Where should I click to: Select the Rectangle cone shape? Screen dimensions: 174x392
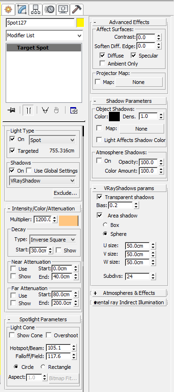(x=43, y=367)
